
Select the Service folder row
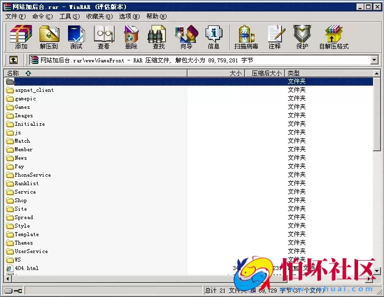[x=188, y=192]
